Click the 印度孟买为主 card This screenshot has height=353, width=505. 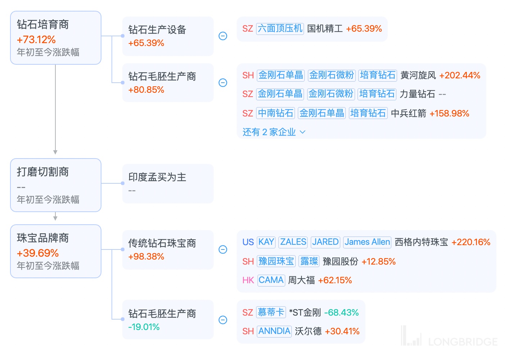point(168,183)
